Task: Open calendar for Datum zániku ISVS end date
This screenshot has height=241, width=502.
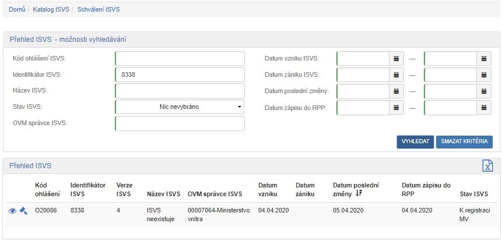Action: point(484,75)
